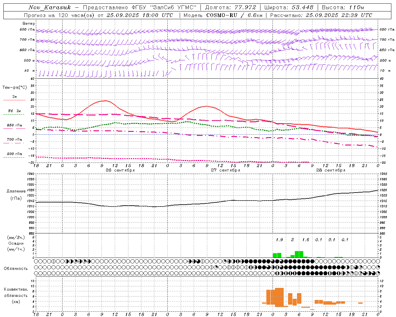Click the '10 м' wind level on left
This screenshot has width=396, height=317.
(30, 71)
